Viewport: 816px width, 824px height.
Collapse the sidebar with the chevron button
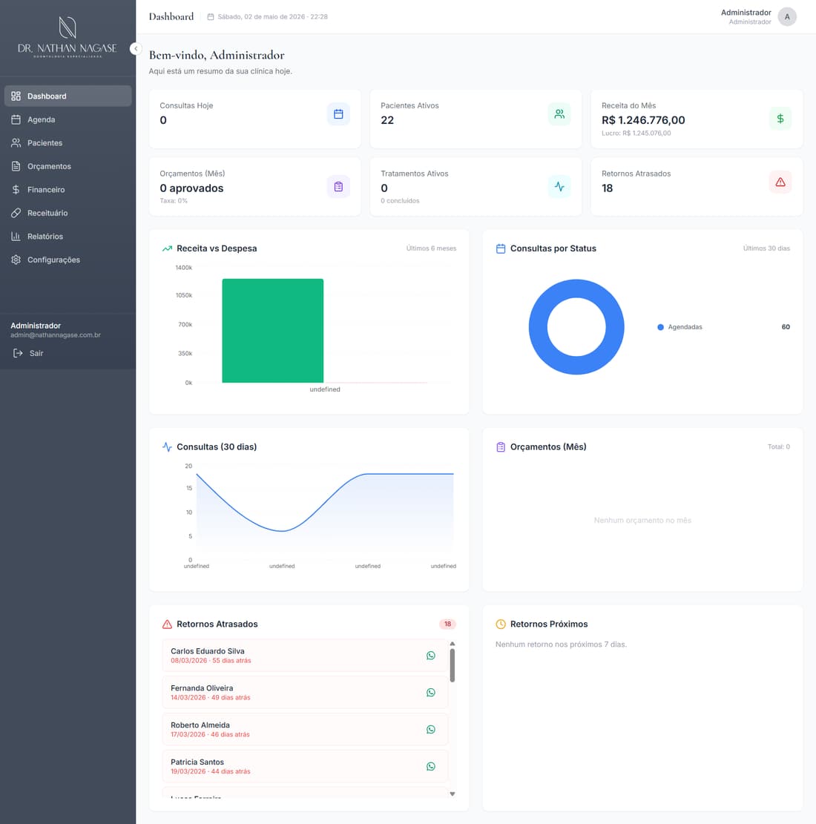click(x=136, y=49)
